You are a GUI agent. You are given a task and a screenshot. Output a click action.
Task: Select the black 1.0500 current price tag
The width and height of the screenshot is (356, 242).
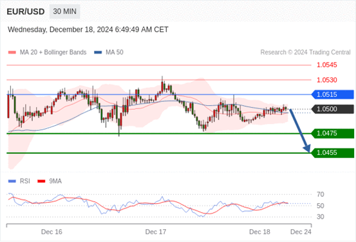click(x=332, y=109)
